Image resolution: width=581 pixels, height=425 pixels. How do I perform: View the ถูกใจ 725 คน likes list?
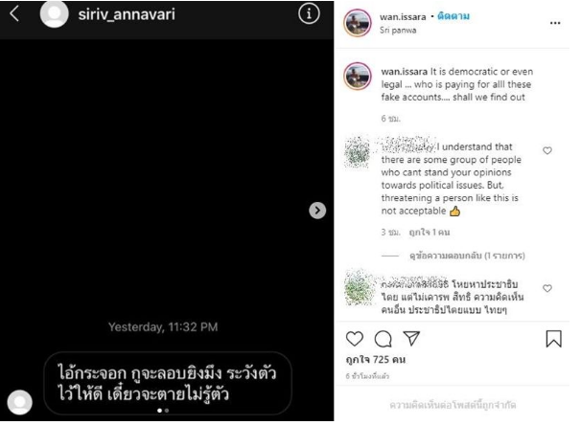(376, 360)
